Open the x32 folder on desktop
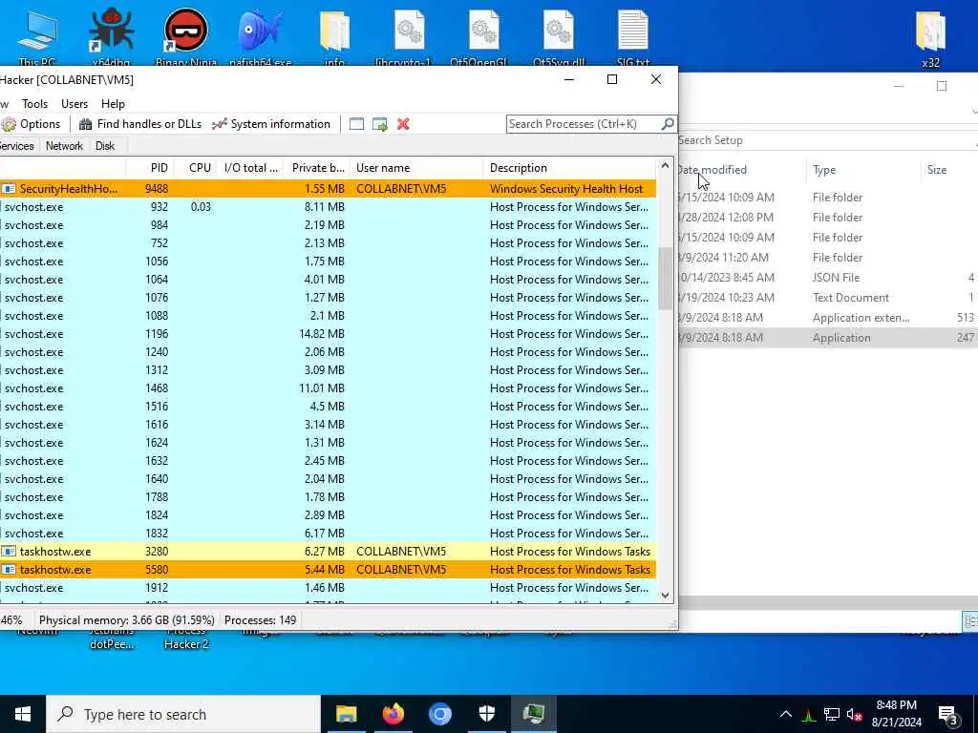 930,37
